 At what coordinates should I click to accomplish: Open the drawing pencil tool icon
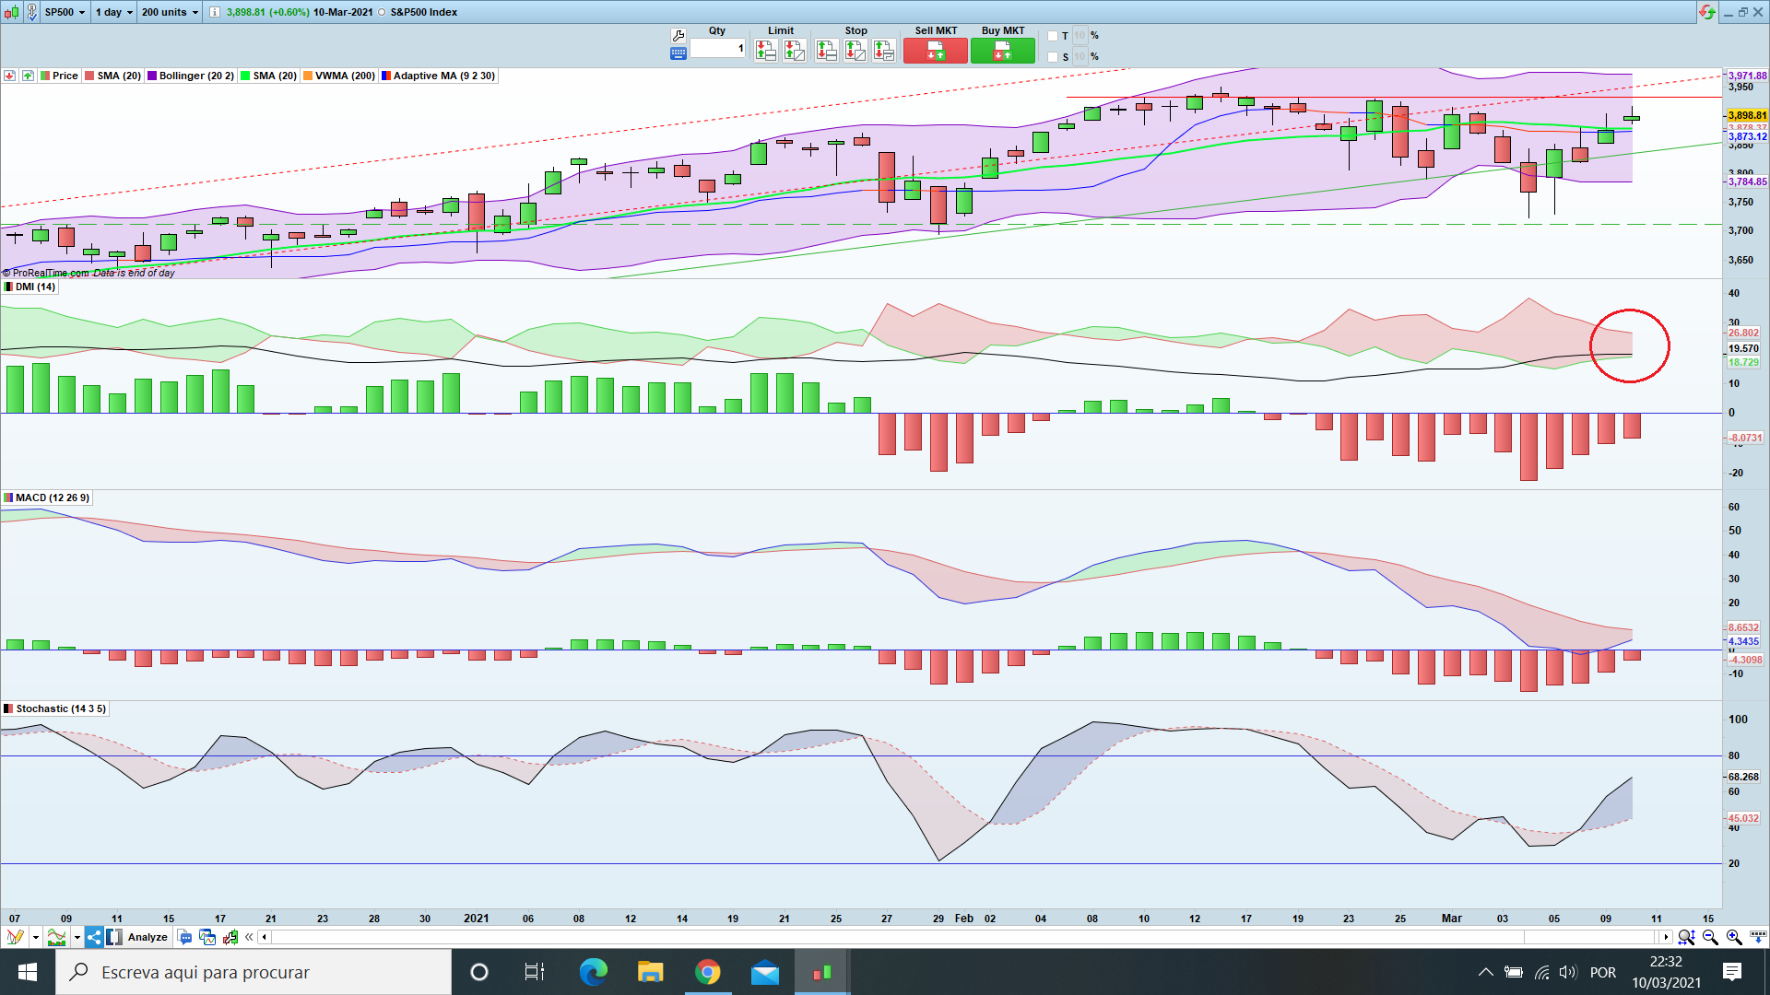click(15, 937)
